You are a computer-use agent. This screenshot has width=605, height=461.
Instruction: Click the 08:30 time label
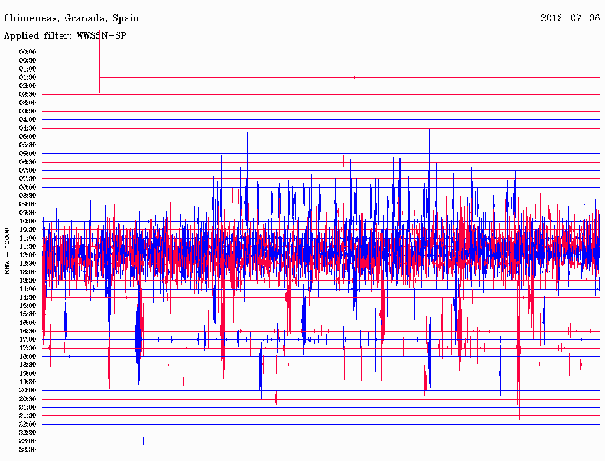click(x=28, y=196)
